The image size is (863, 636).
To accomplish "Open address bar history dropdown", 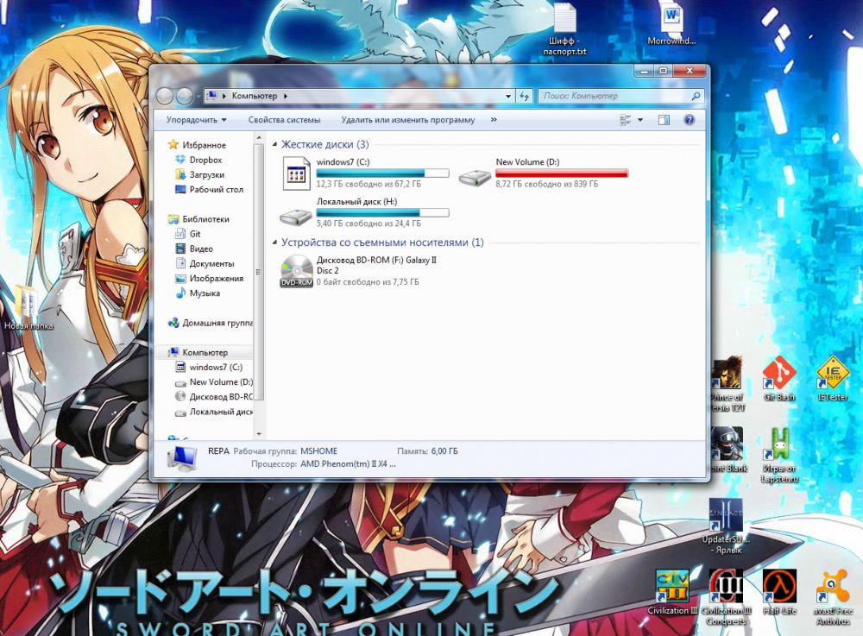I will pos(508,96).
